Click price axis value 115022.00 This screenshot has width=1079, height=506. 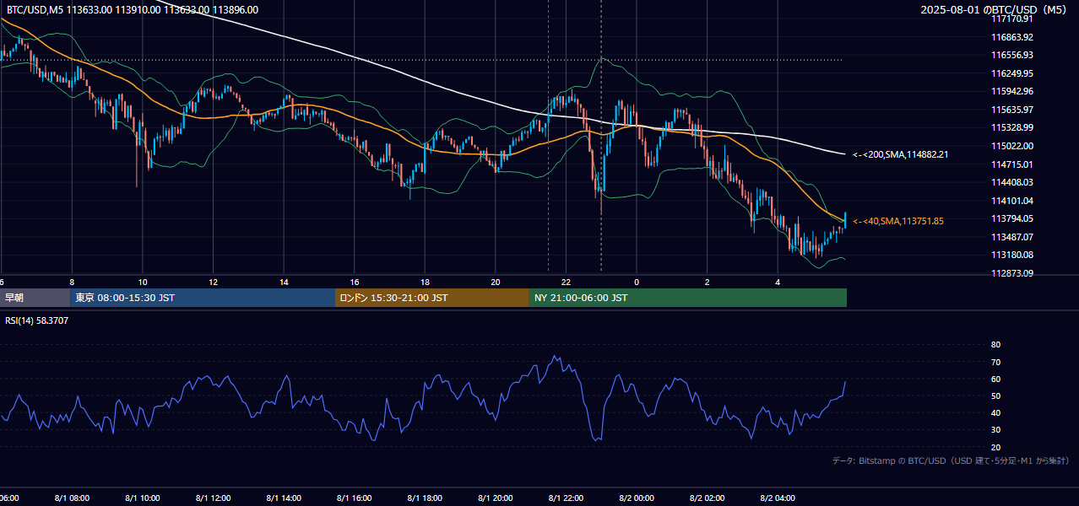(x=1012, y=146)
